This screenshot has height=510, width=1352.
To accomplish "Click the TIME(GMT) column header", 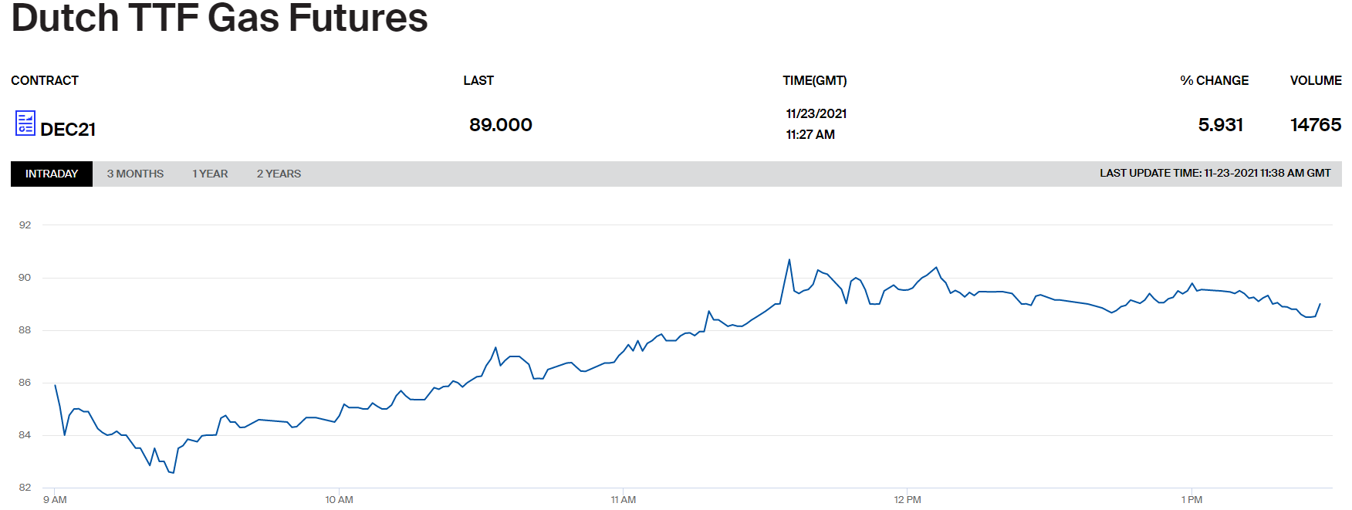I will click(x=814, y=80).
